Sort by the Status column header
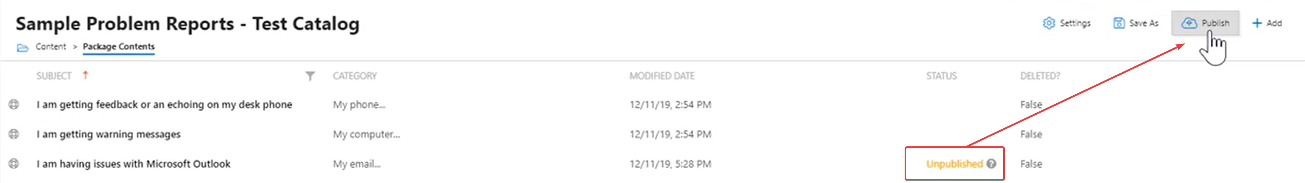This screenshot has height=183, width=1305. pyautogui.click(x=941, y=76)
